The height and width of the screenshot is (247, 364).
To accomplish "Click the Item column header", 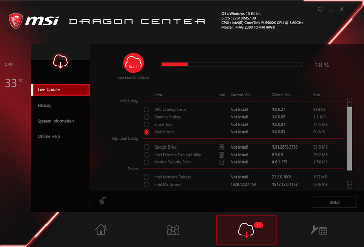I will click(158, 95).
